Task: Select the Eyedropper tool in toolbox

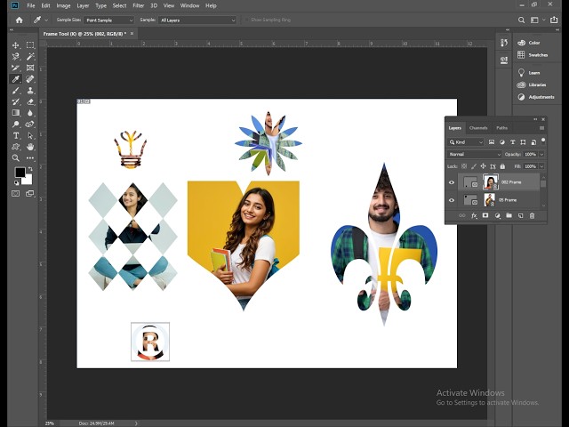Action: [x=16, y=79]
